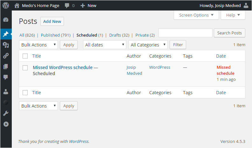Expand the Screen Options panel tab
Image resolution: width=252 pixels, height=148 pixels.
pyautogui.click(x=196, y=15)
